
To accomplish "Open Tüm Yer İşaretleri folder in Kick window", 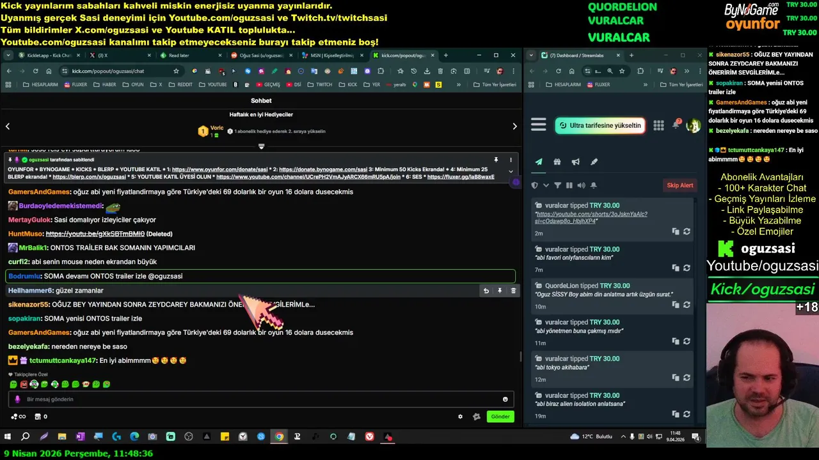I will tap(496, 84).
